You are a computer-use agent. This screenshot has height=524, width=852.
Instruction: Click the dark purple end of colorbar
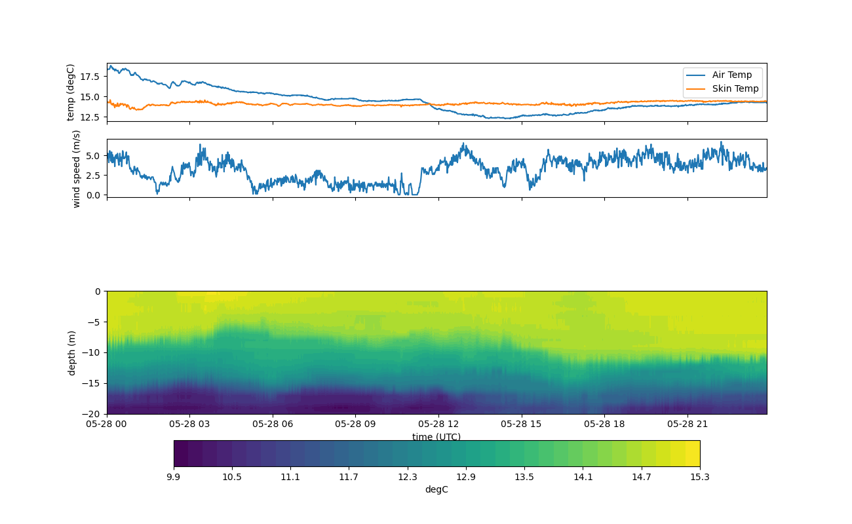point(180,453)
